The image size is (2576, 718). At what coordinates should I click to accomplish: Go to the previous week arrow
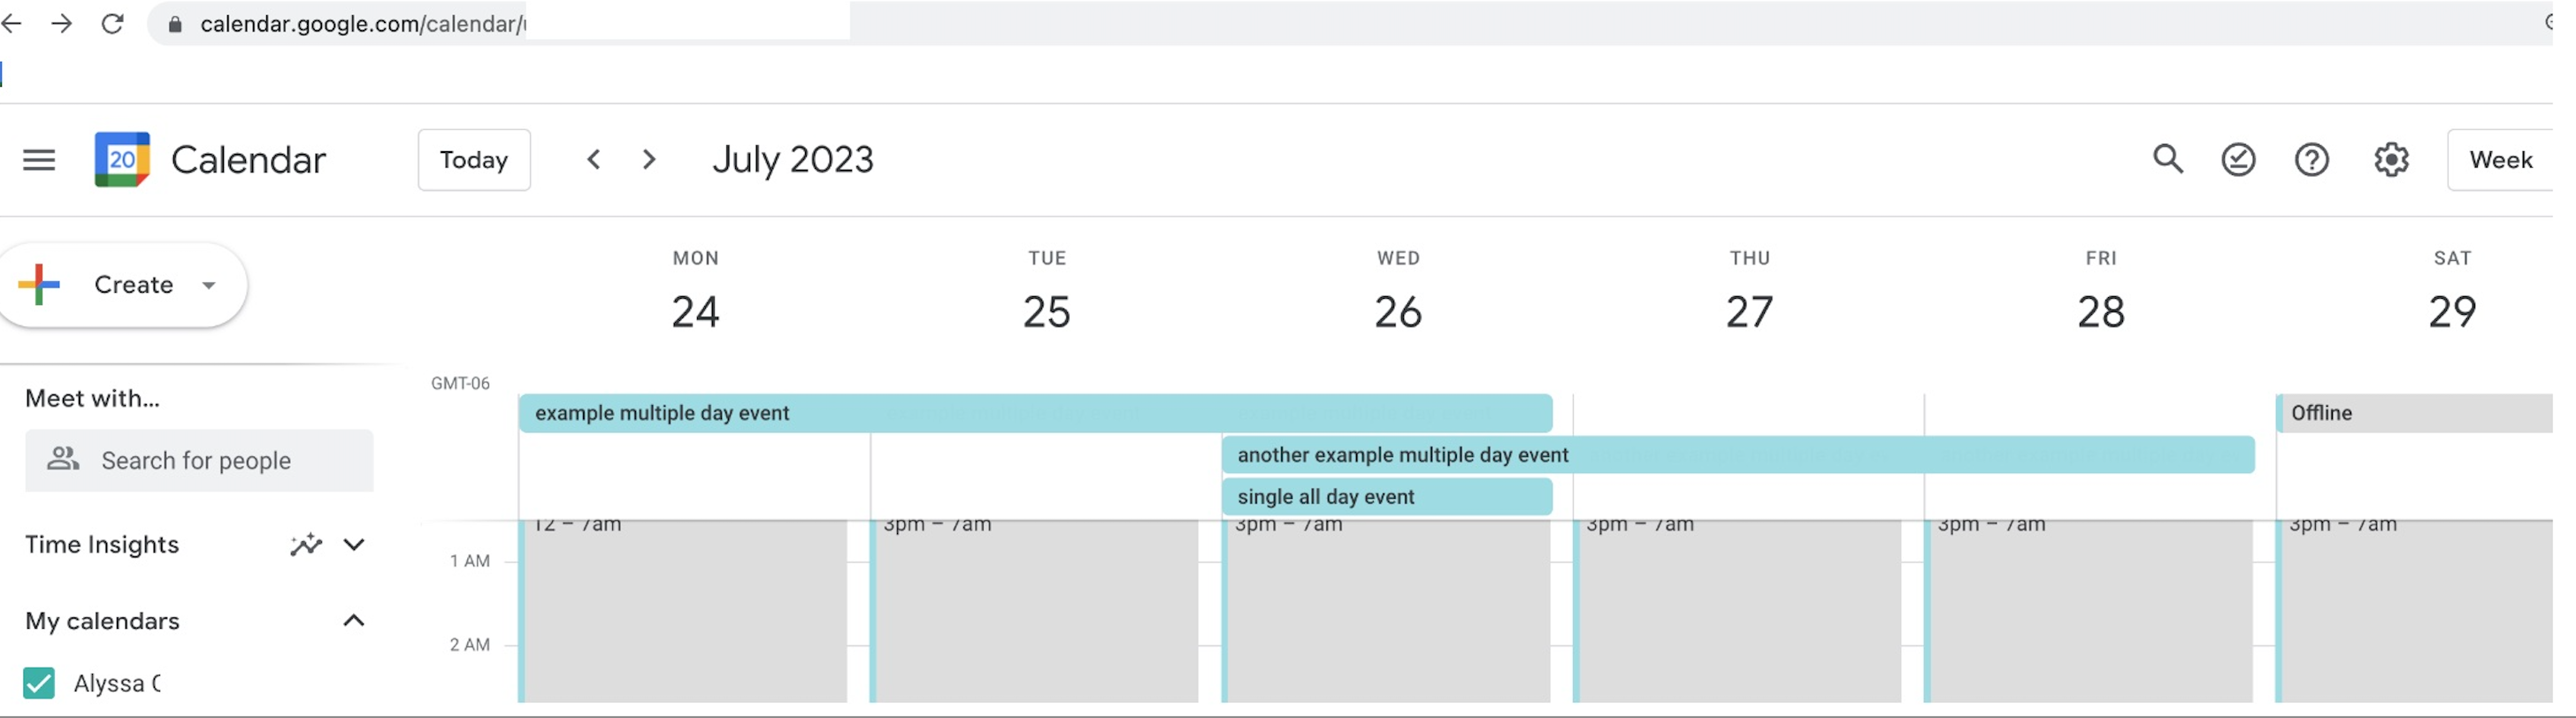(x=594, y=160)
